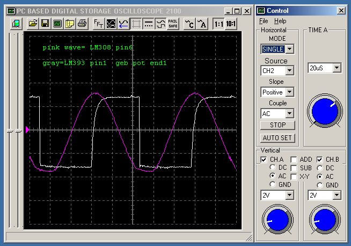Click the TIME A blue rotary knob
The image size is (351, 246).
pyautogui.click(x=324, y=110)
